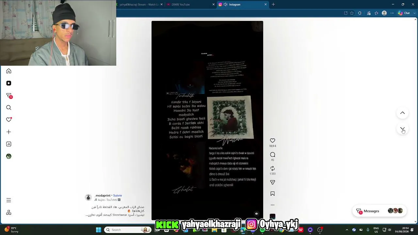This screenshot has height=235, width=418.
Task: Open the browser extensions puzzle icon
Action: pos(360,13)
